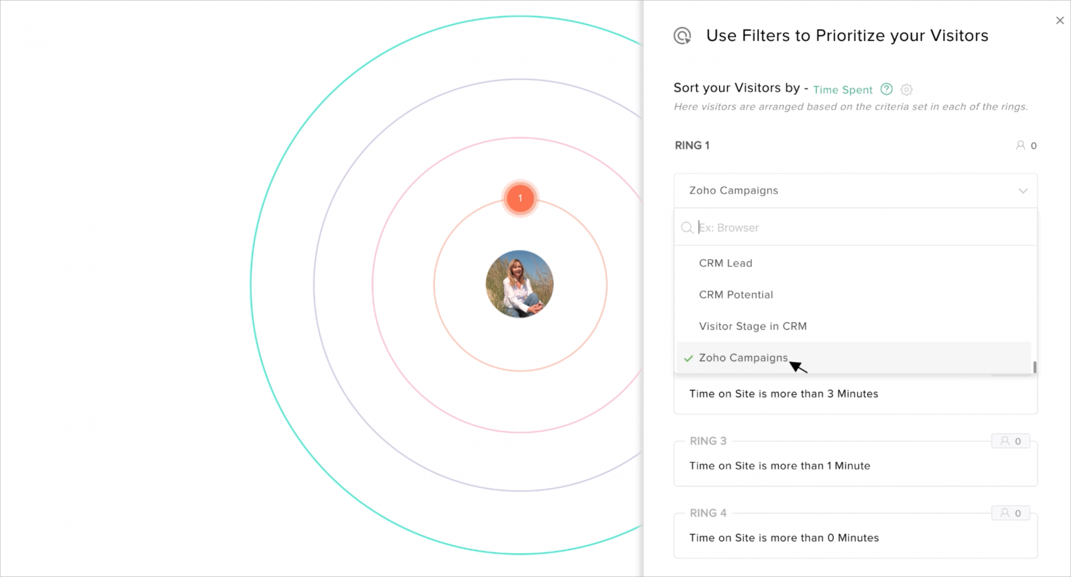The height and width of the screenshot is (577, 1071).
Task: Focus the Ex: Browser search field
Action: [862, 228]
